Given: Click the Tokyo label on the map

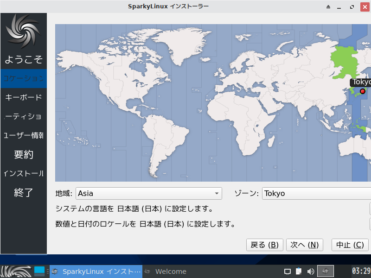Looking at the screenshot, I should click(361, 82).
